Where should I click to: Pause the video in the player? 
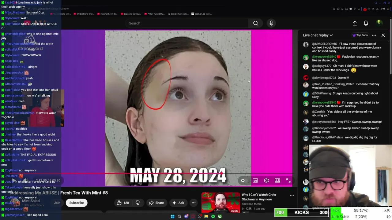243,181
